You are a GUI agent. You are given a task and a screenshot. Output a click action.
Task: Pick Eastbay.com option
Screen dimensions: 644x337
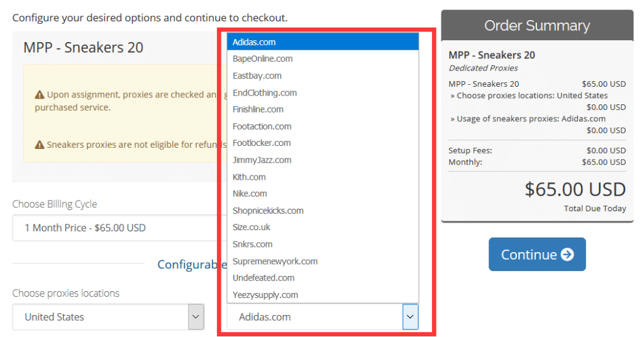(x=323, y=75)
